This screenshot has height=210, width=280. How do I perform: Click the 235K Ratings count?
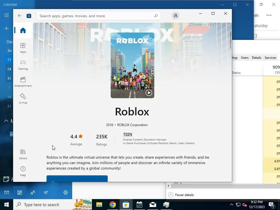pos(102,140)
